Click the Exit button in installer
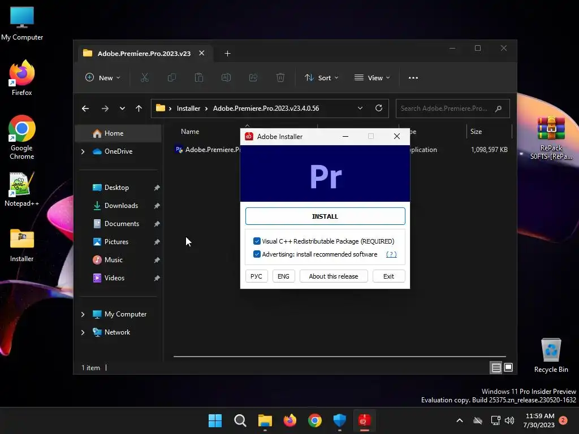The height and width of the screenshot is (434, 579). pos(388,276)
